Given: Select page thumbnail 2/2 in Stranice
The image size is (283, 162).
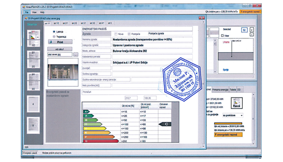Looking at the screenshot, I should [x=33, y=63].
